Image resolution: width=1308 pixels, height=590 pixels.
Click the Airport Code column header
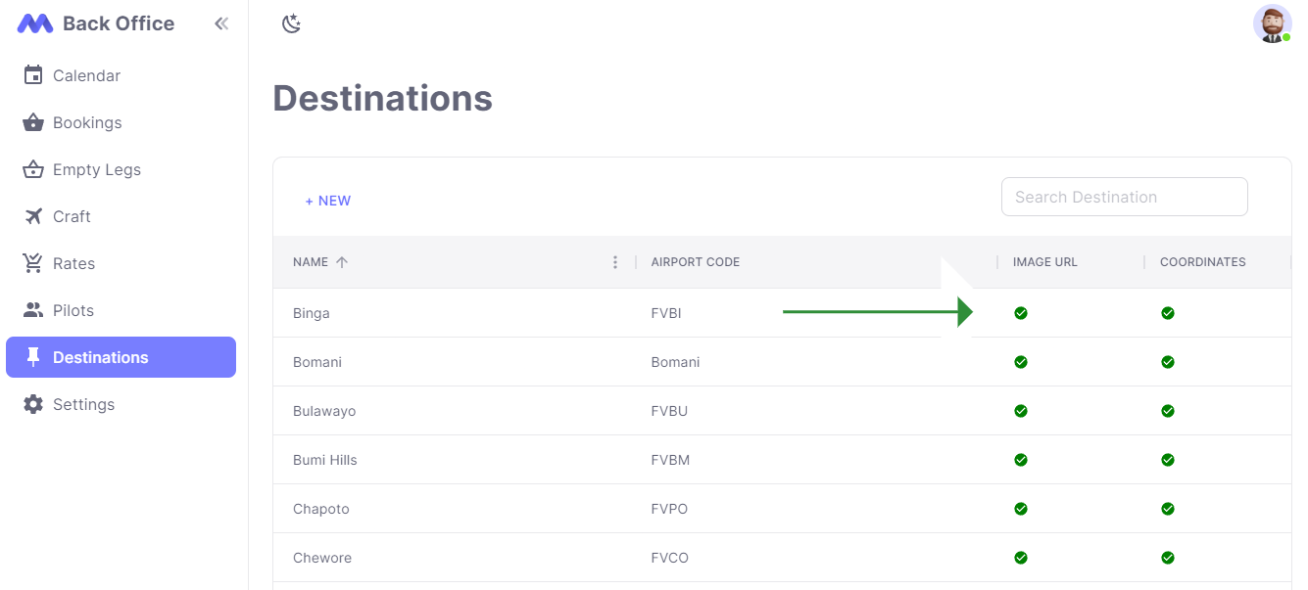coord(695,262)
